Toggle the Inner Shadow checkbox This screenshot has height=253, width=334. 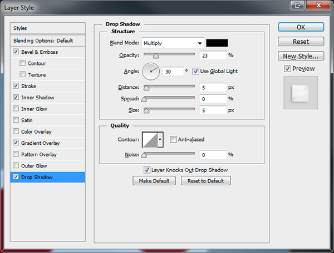pyautogui.click(x=16, y=97)
